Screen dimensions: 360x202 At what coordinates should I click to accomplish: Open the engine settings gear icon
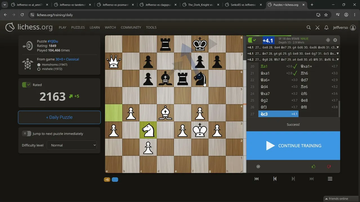click(x=335, y=40)
